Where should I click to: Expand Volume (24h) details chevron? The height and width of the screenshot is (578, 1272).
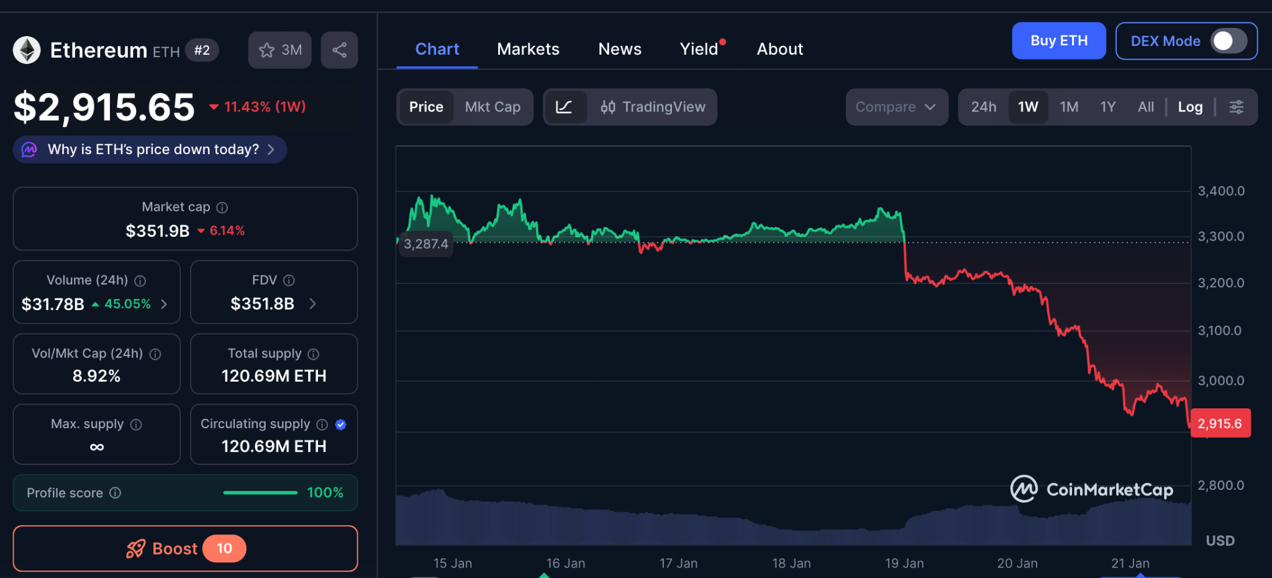click(x=164, y=304)
